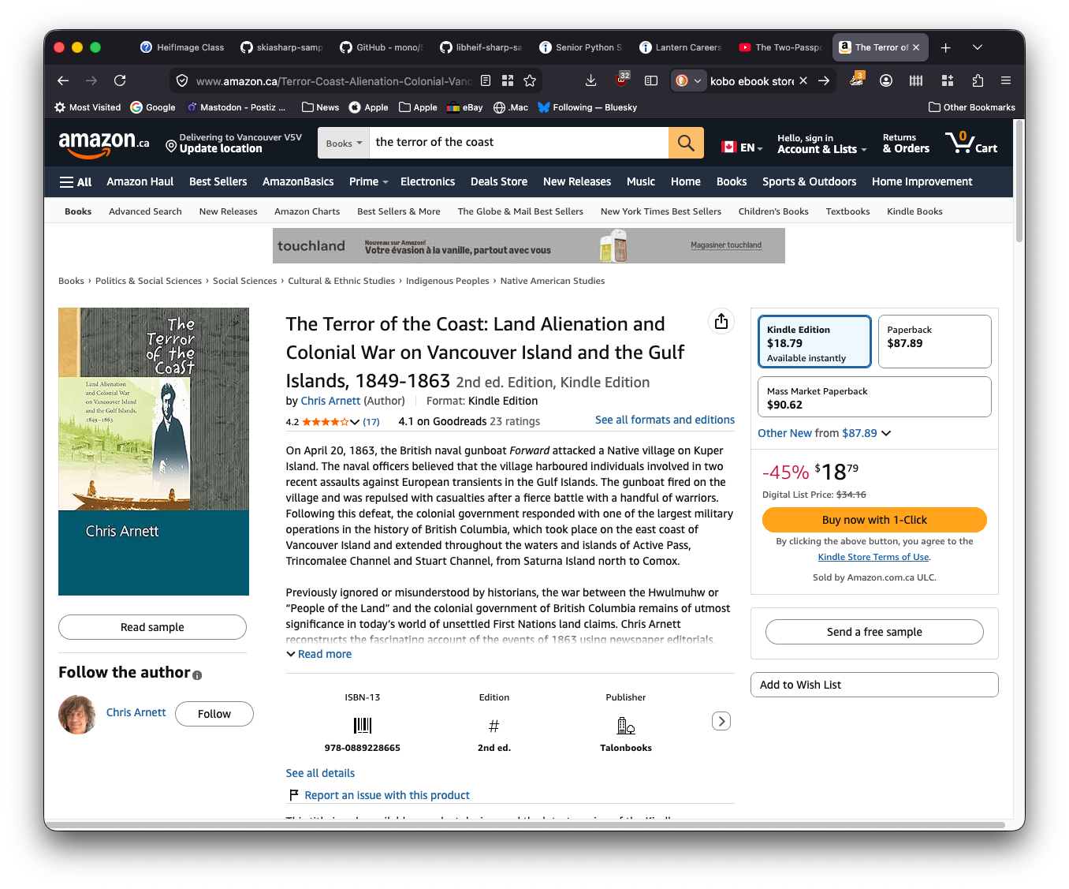Click the orange Amazon search magnifier button
Screen dimensions: 1069x889
point(686,143)
